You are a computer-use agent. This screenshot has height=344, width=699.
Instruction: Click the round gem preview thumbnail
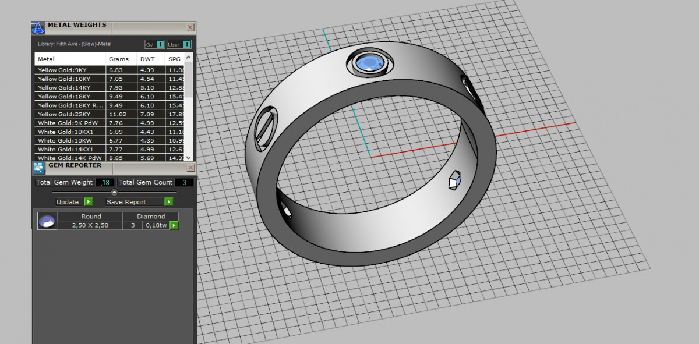click(x=47, y=221)
